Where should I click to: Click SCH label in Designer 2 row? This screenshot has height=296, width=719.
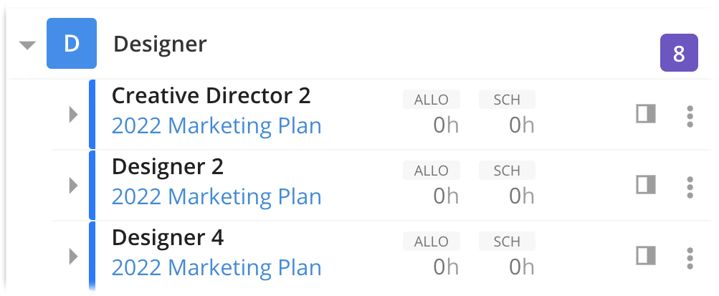tap(507, 171)
